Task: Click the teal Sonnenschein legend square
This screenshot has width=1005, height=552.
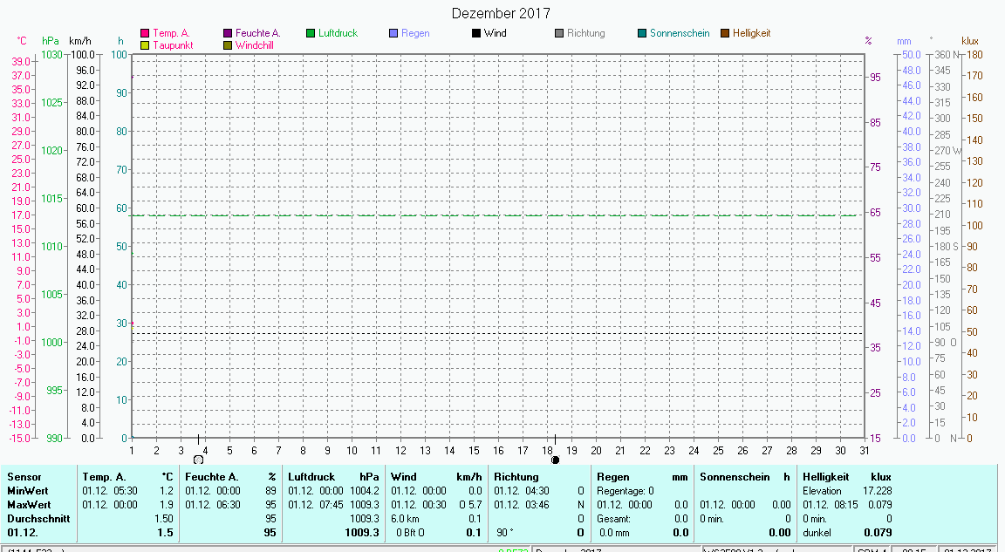Action: pos(642,33)
